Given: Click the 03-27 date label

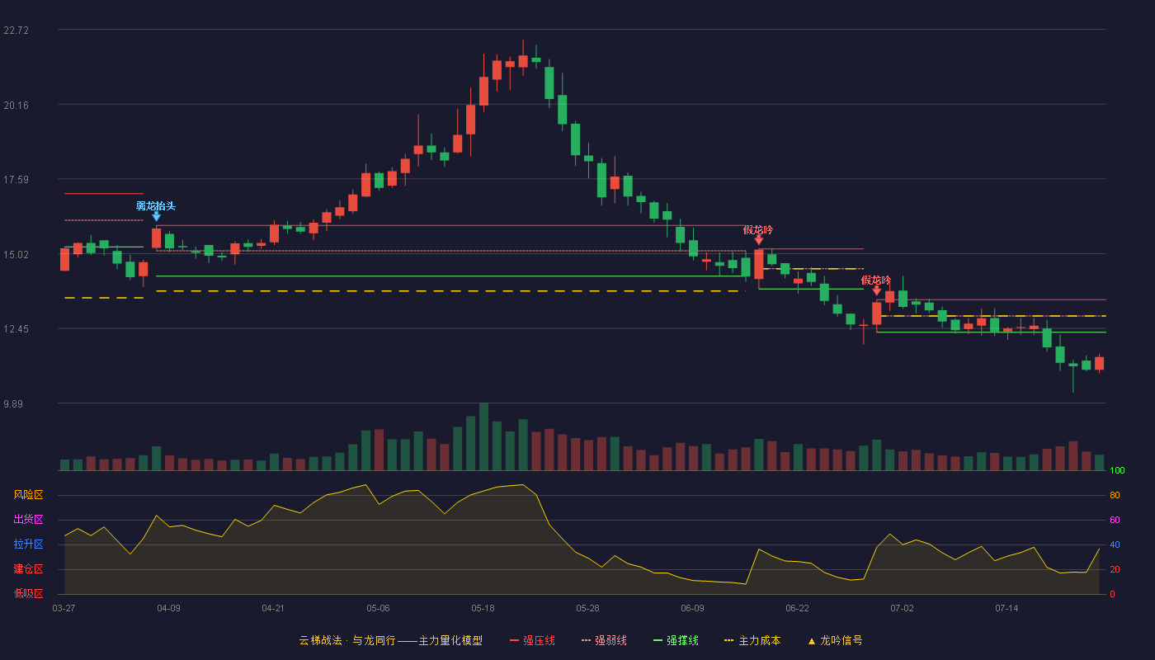Looking at the screenshot, I should (x=64, y=608).
